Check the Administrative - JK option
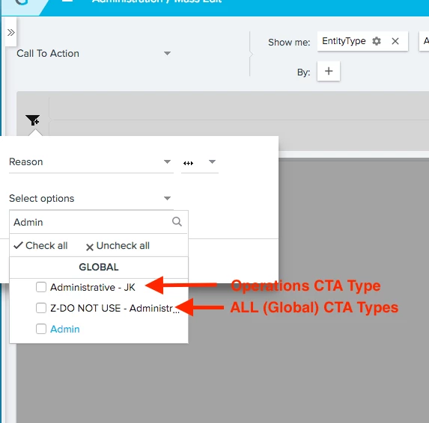The image size is (429, 423). coord(41,287)
